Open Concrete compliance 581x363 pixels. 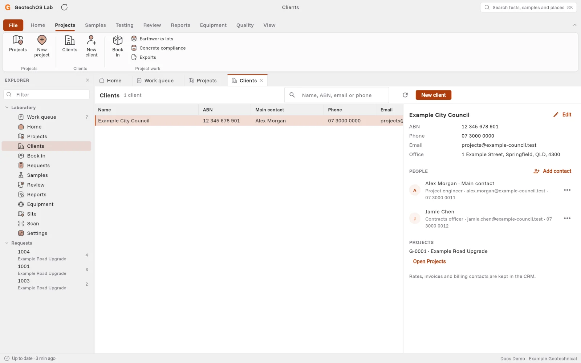click(x=158, y=48)
